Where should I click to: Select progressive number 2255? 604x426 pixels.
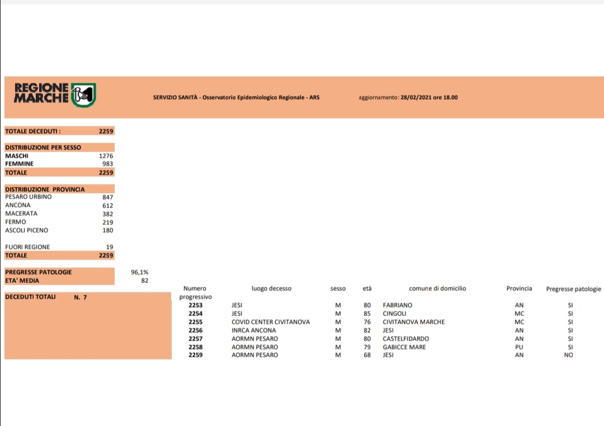(196, 322)
